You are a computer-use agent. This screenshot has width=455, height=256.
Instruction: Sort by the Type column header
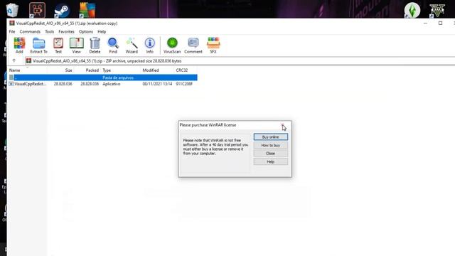pyautogui.click(x=107, y=70)
